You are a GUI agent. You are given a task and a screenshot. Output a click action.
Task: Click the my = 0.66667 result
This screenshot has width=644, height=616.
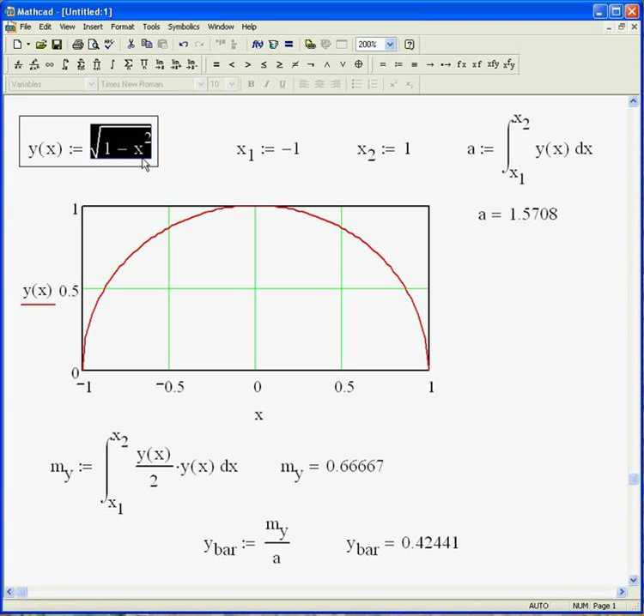[331, 468]
